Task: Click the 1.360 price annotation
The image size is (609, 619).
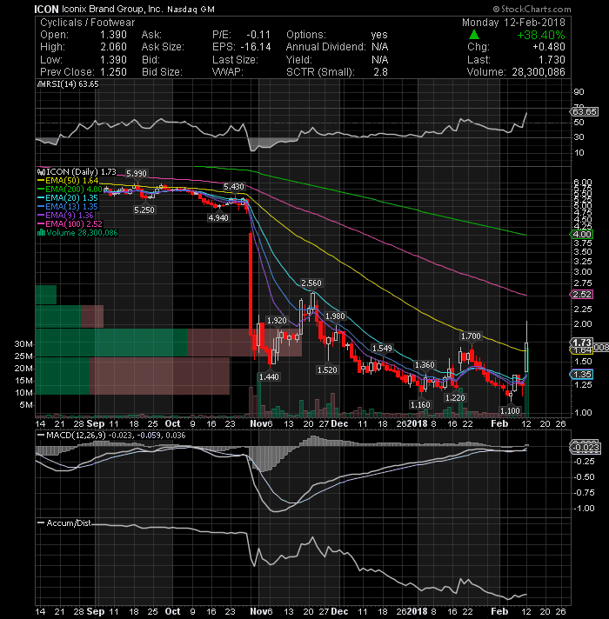Action: point(425,365)
